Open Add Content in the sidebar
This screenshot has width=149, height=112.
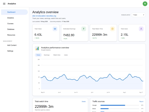pos(14,45)
